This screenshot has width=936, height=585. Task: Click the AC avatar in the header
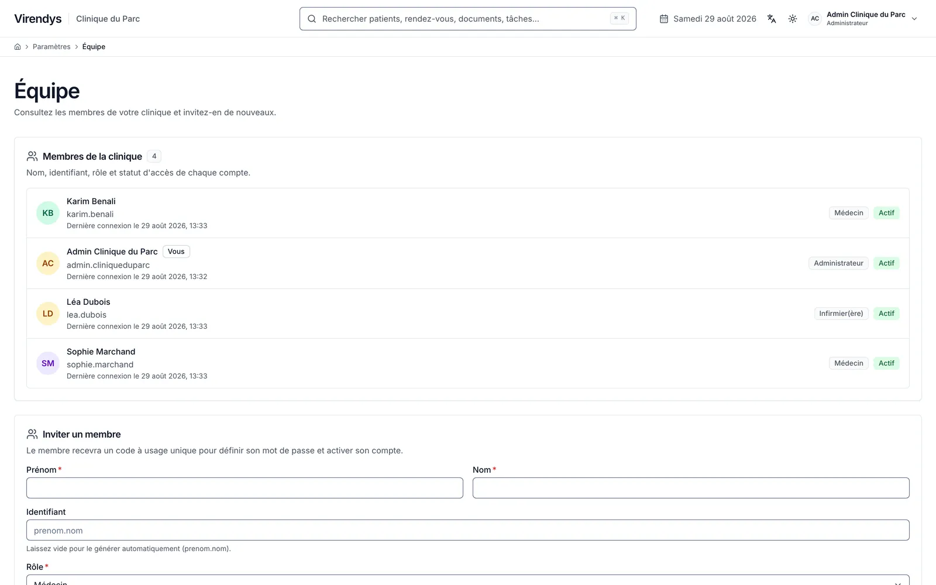point(815,19)
